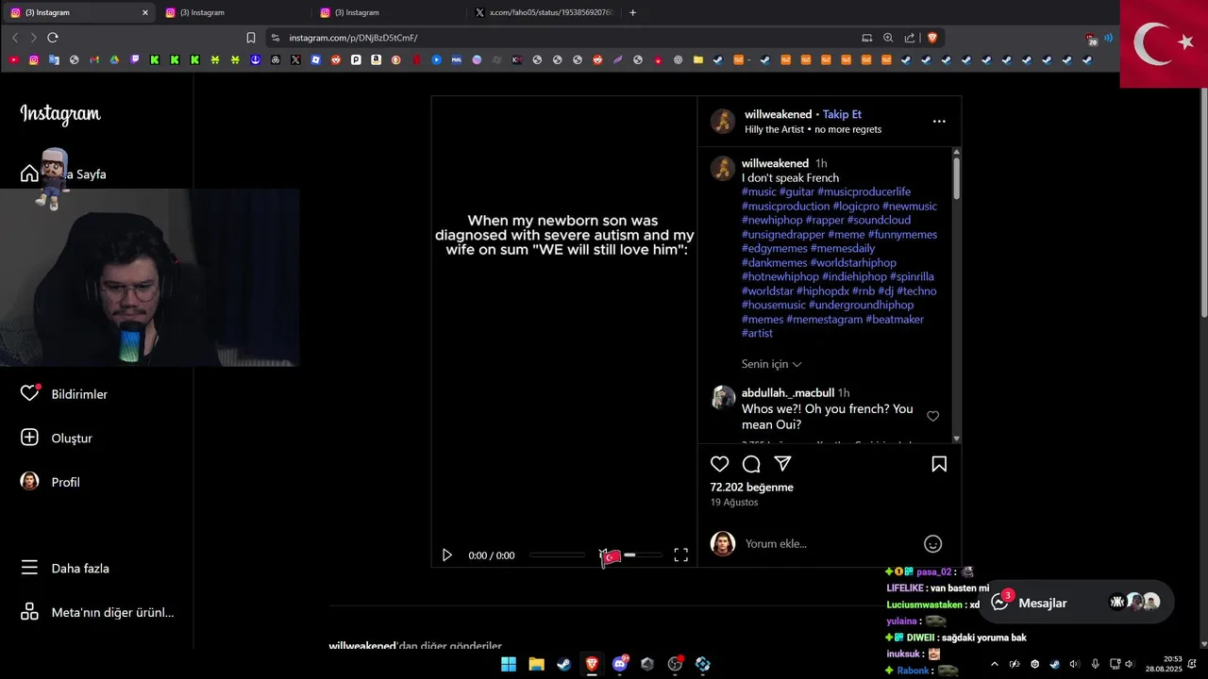
Task: Click the #music hashtag
Action: click(759, 191)
